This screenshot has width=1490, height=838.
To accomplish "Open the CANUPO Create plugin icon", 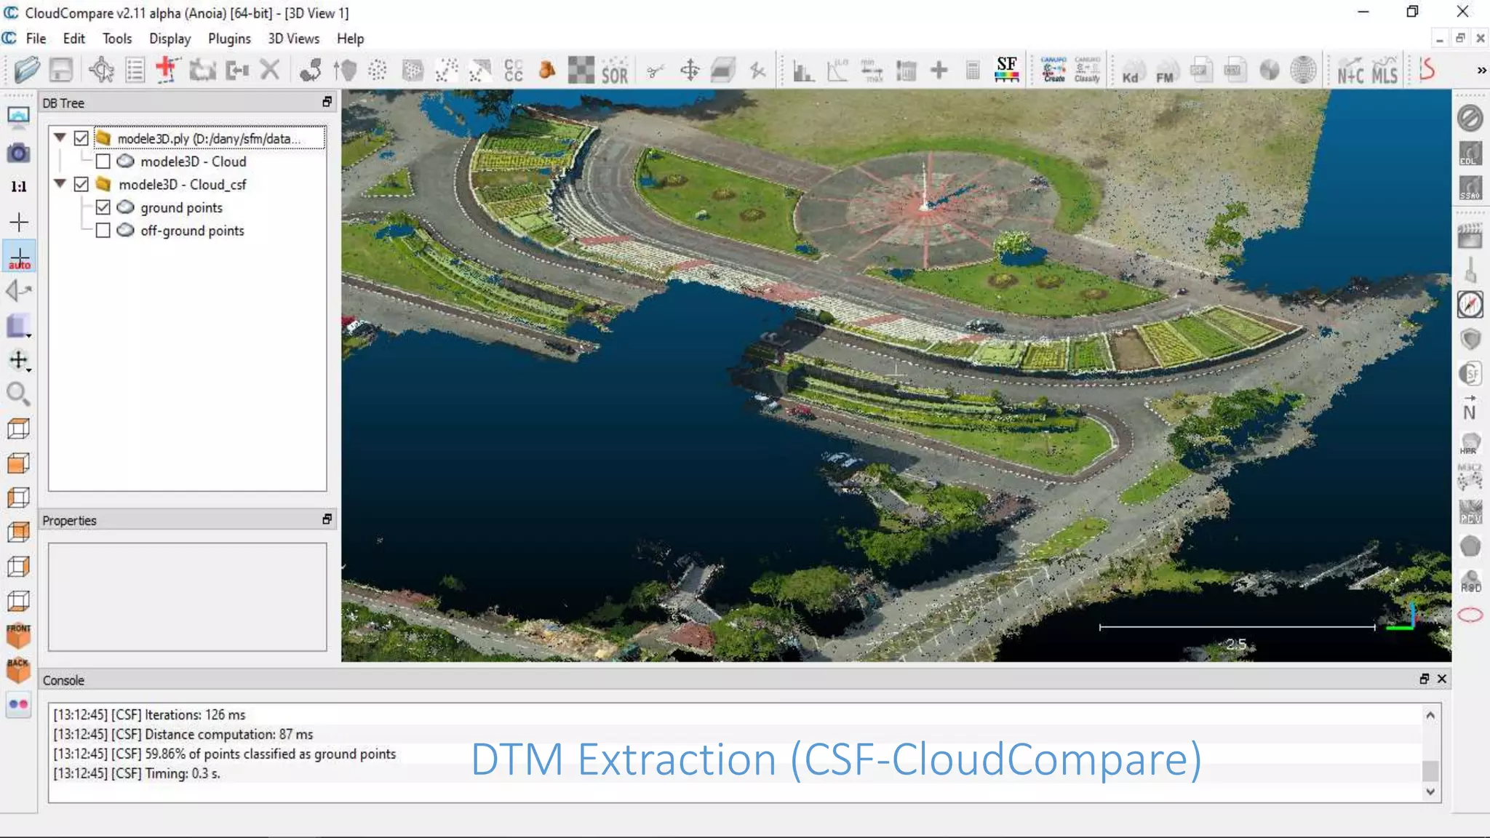I will coord(1053,70).
